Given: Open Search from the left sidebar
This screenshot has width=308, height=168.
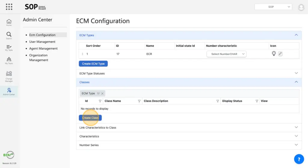Looking at the screenshot, I should tap(9, 36).
